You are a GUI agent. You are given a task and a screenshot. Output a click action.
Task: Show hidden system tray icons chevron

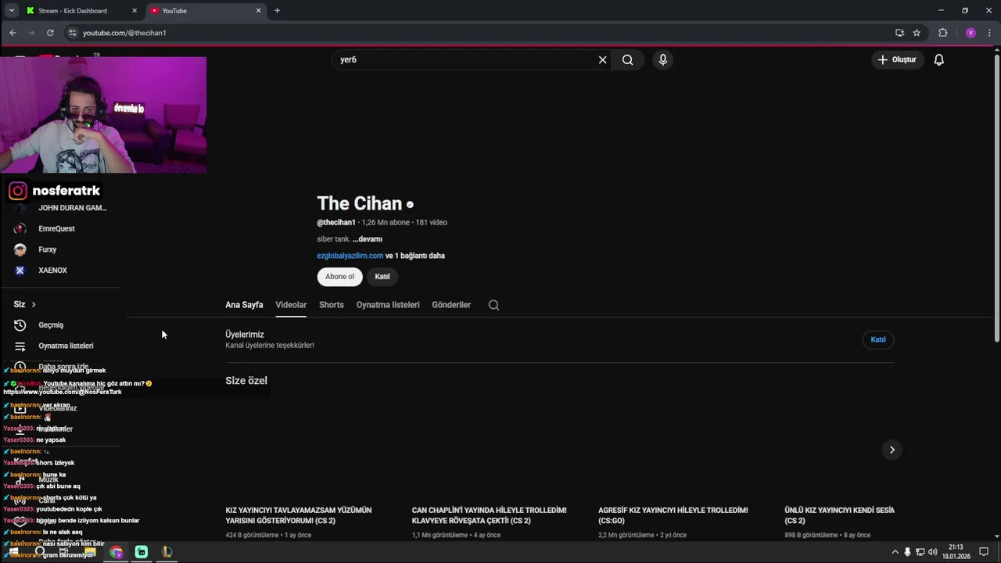(895, 552)
